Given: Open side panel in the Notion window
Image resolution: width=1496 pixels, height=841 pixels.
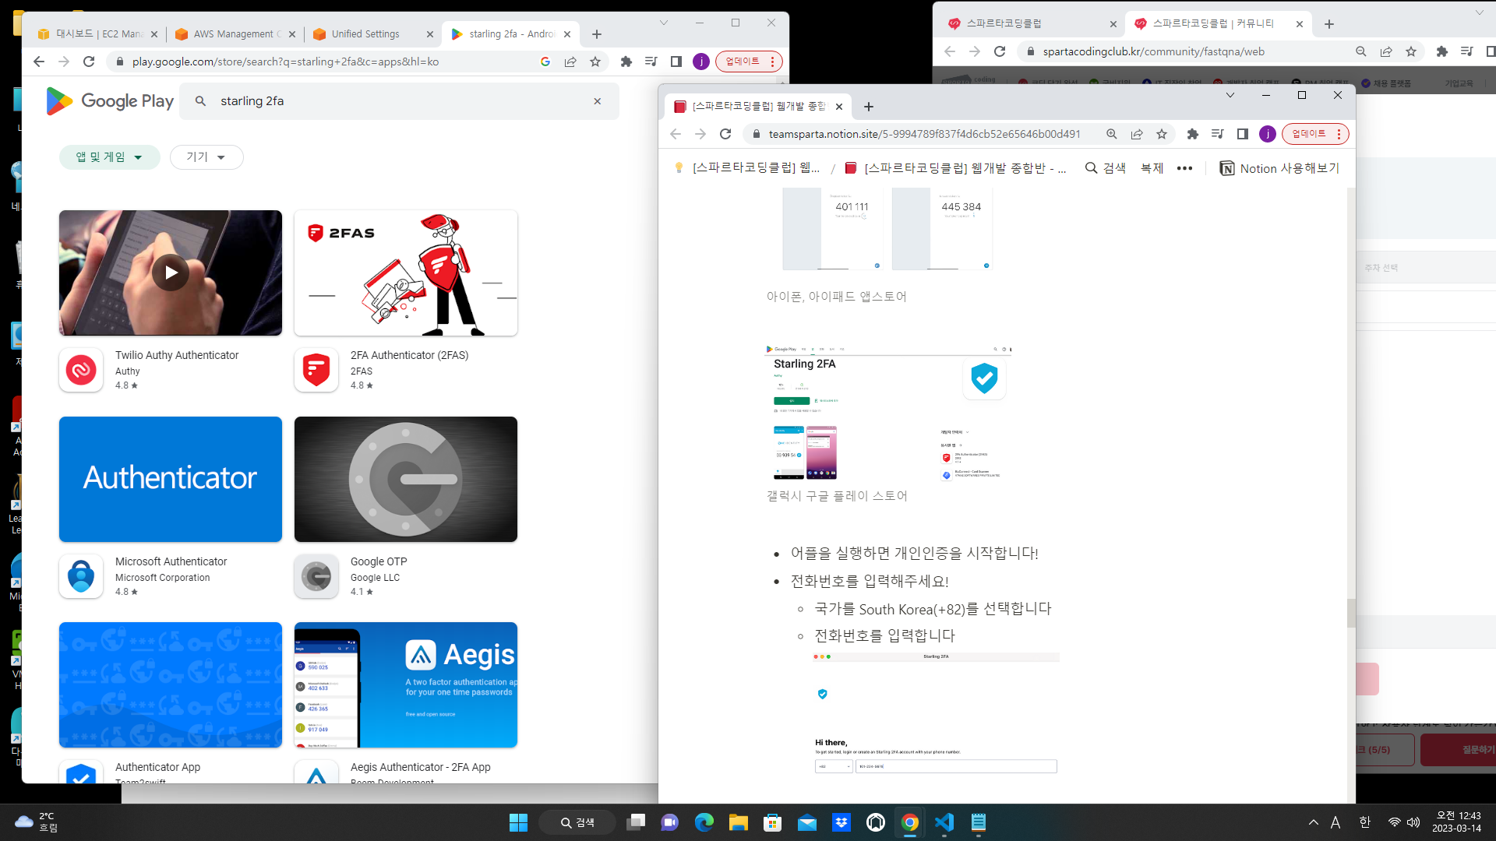Looking at the screenshot, I should coord(1243,134).
